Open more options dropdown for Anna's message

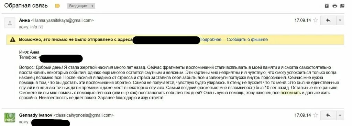(340, 20)
